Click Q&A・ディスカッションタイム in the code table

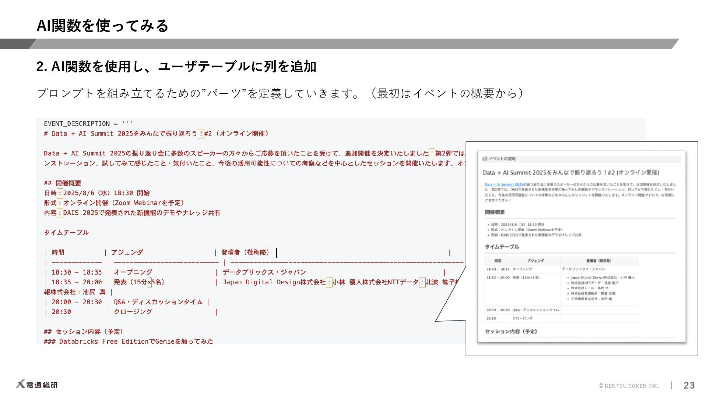(x=158, y=302)
